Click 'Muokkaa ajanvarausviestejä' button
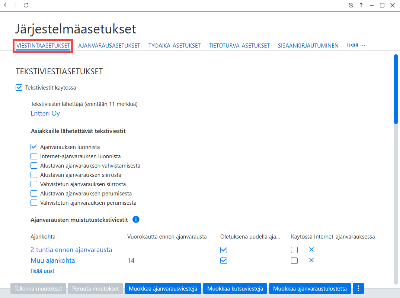The image size is (400, 298). pos(163,288)
